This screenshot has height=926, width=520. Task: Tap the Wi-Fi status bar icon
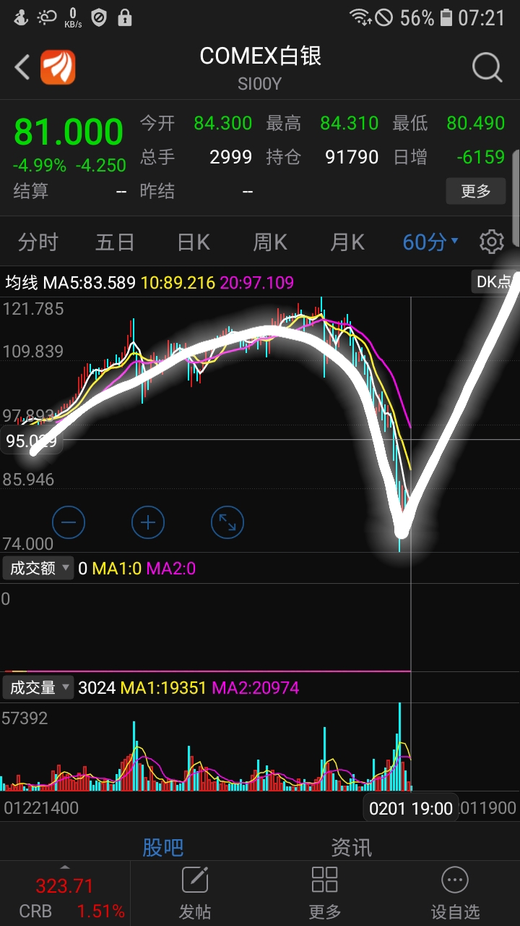pyautogui.click(x=360, y=17)
